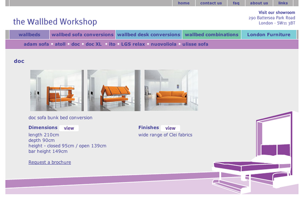Choose adam sofa from the submenu

point(36,44)
